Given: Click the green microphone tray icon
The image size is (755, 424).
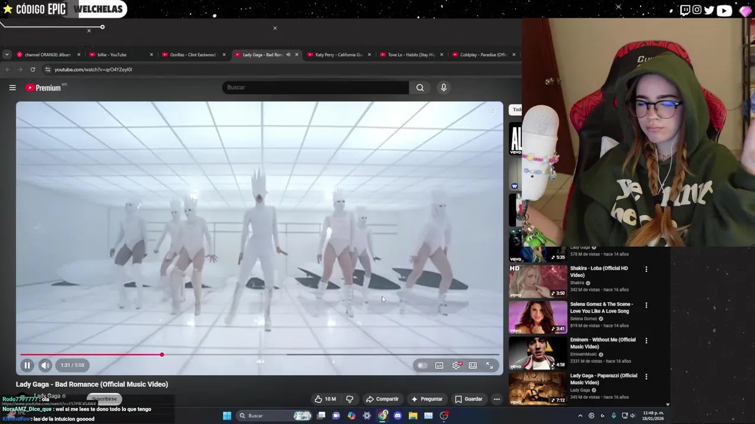Looking at the screenshot, I should coord(613,416).
